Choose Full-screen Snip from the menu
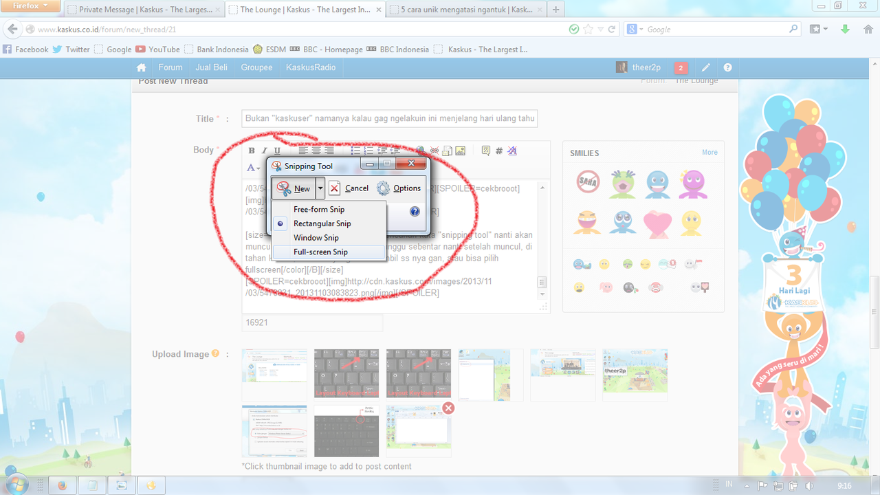This screenshot has width=880, height=495. 329,252
